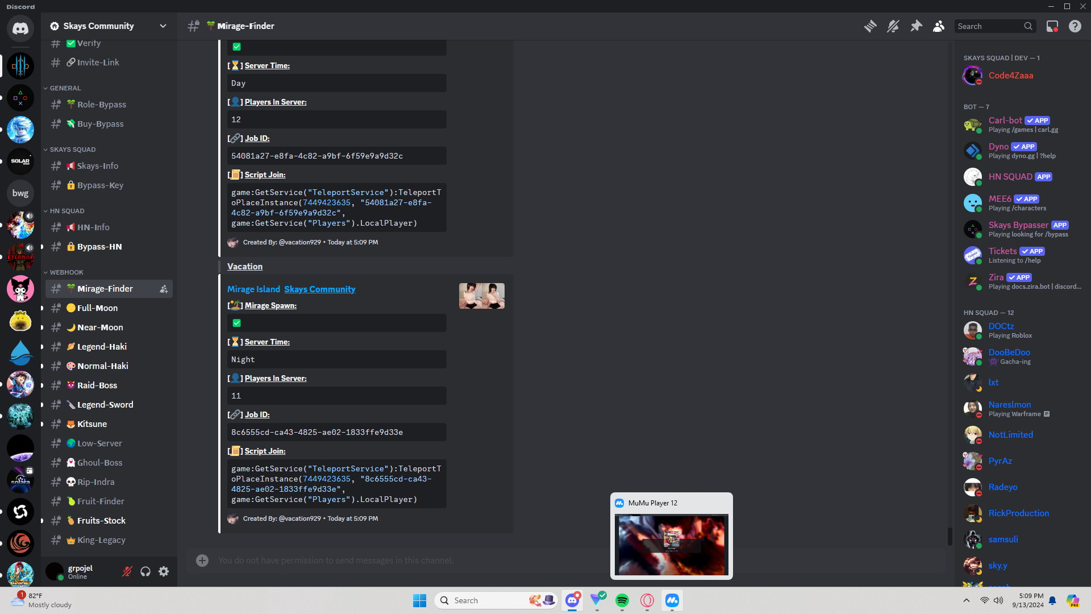The image size is (1091, 614).
Task: Switch to the Skays-Info channel
Action: pos(109,166)
